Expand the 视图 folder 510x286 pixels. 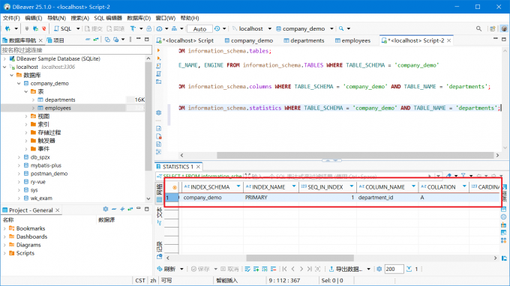click(26, 116)
